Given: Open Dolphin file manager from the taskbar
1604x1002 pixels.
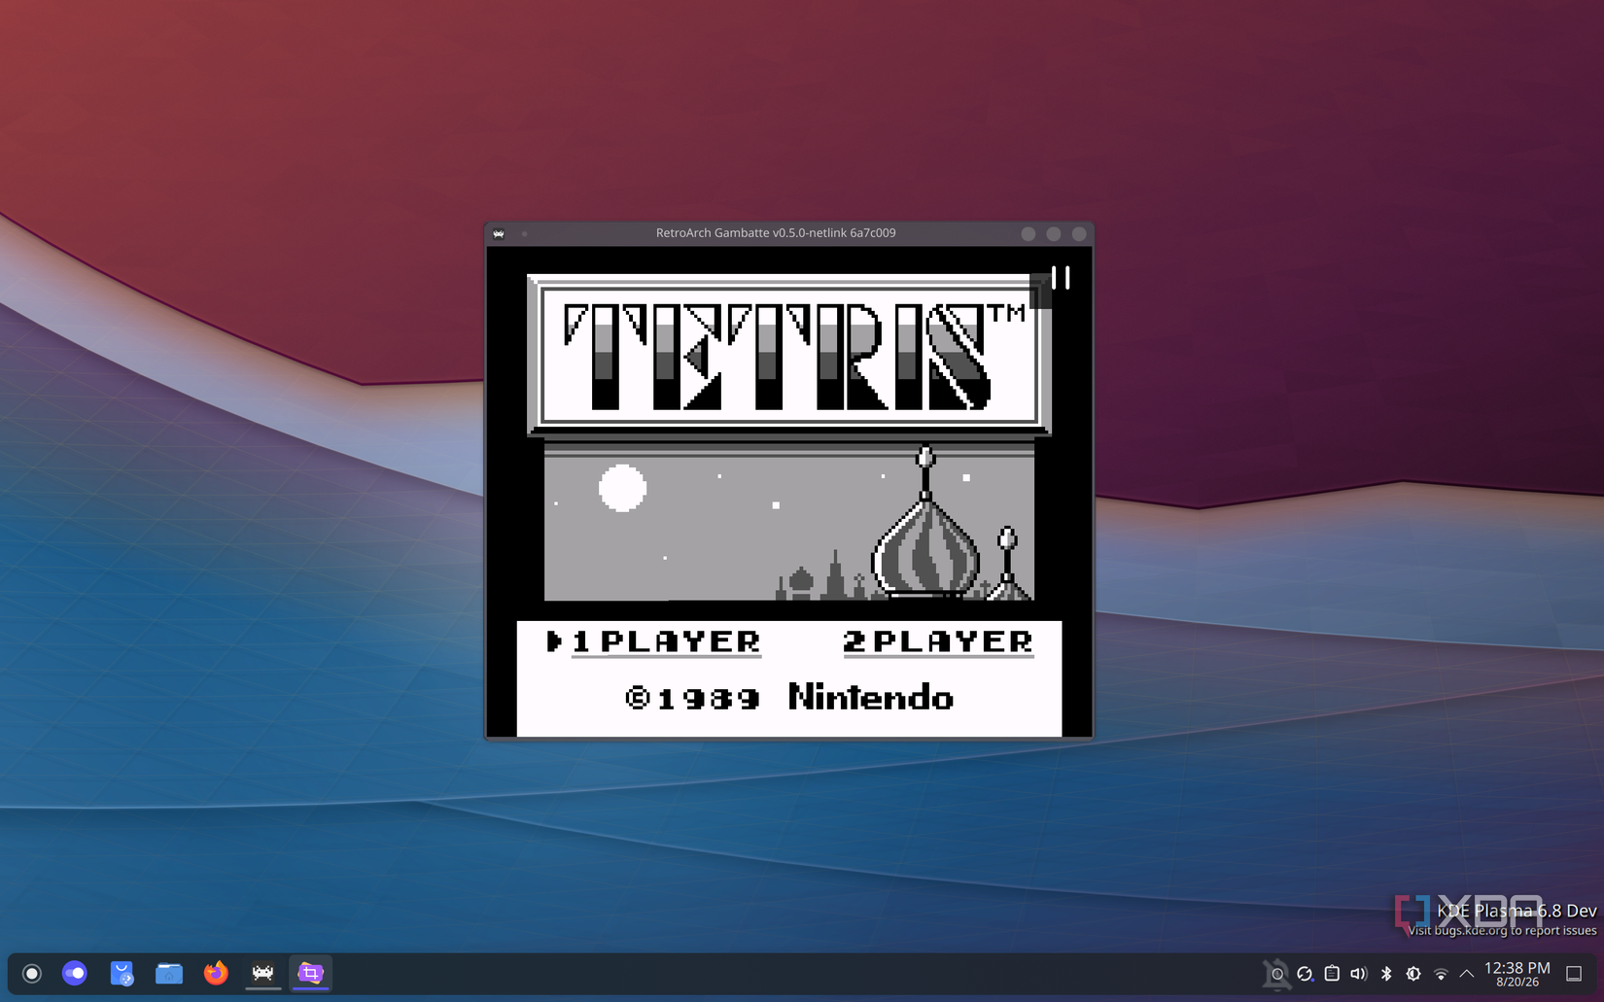Looking at the screenshot, I should click(169, 973).
